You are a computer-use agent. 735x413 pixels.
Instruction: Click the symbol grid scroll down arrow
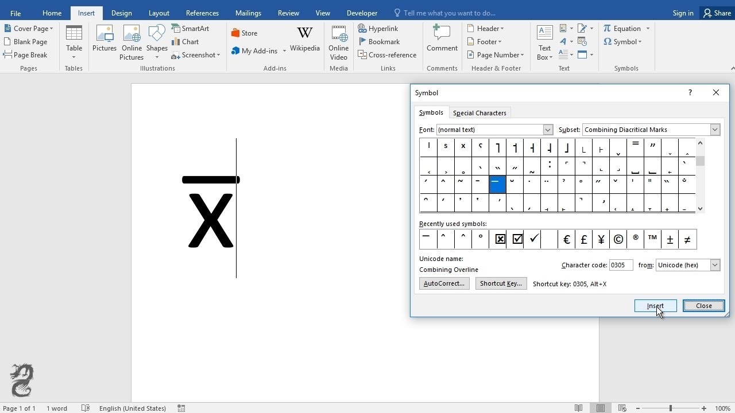(x=700, y=209)
